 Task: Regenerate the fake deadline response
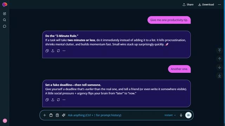coord(58,100)
